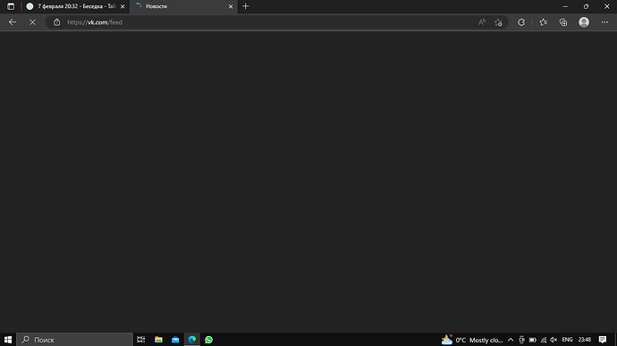Image resolution: width=617 pixels, height=346 pixels.
Task: Restore down the Edge window
Action: 587,6
